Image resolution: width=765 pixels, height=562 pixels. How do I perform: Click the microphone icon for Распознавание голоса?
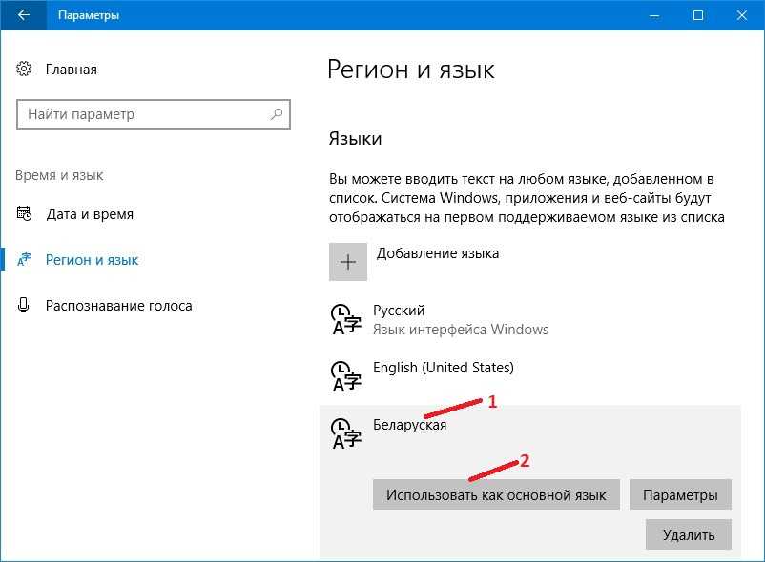pyautogui.click(x=24, y=305)
